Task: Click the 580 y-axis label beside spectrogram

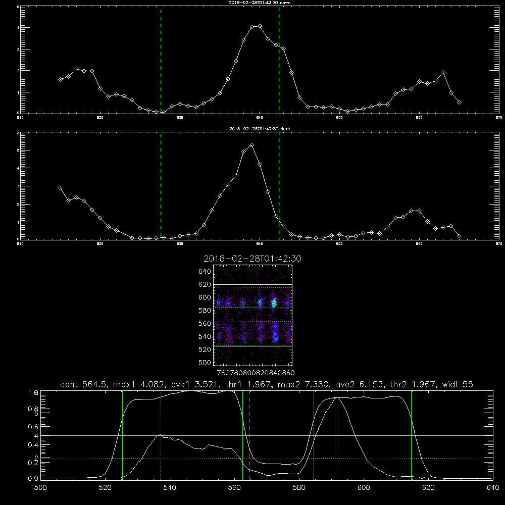Action: (205, 311)
